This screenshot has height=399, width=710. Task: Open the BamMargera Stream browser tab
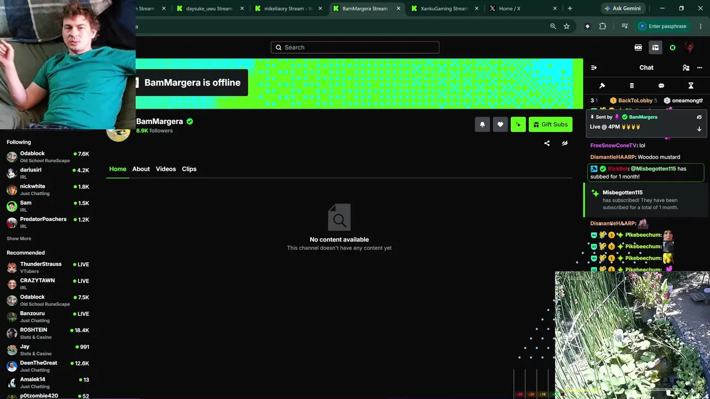[x=366, y=8]
